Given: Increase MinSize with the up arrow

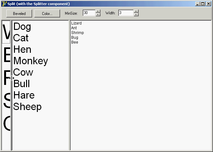Looking at the screenshot, I should click(x=98, y=11).
